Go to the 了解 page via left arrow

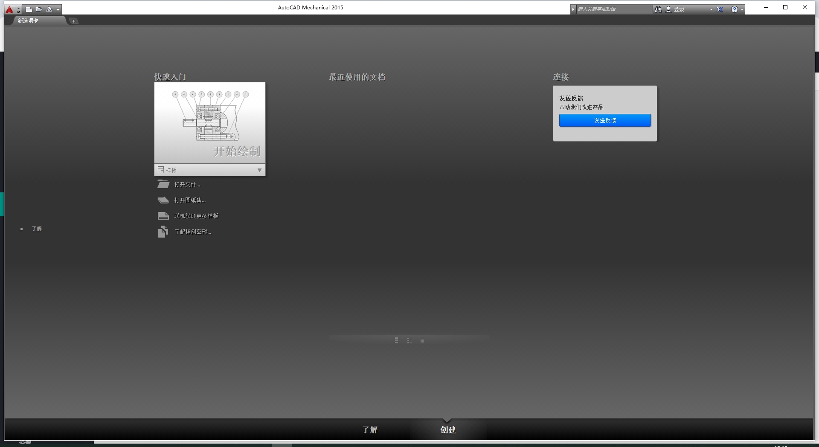click(21, 229)
